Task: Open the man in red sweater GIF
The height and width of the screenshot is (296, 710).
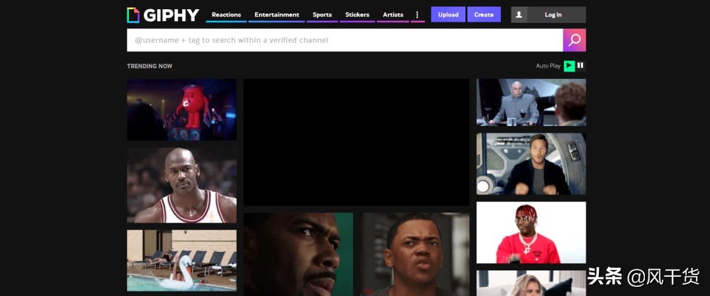Action: [x=531, y=232]
